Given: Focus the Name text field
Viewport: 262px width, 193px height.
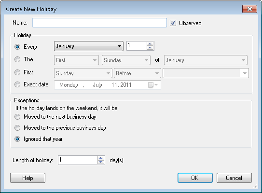Looking at the screenshot, I should coord(99,23).
